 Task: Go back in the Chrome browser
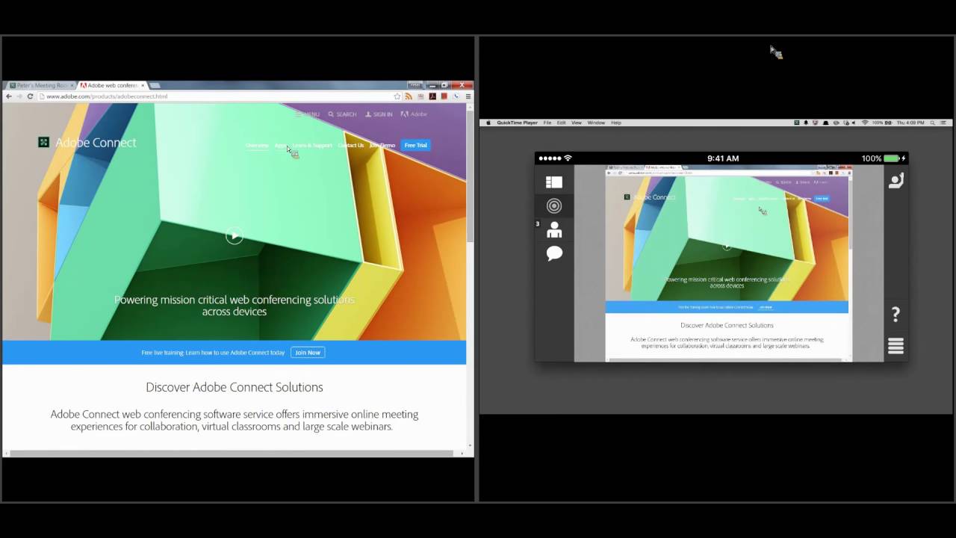[x=9, y=96]
